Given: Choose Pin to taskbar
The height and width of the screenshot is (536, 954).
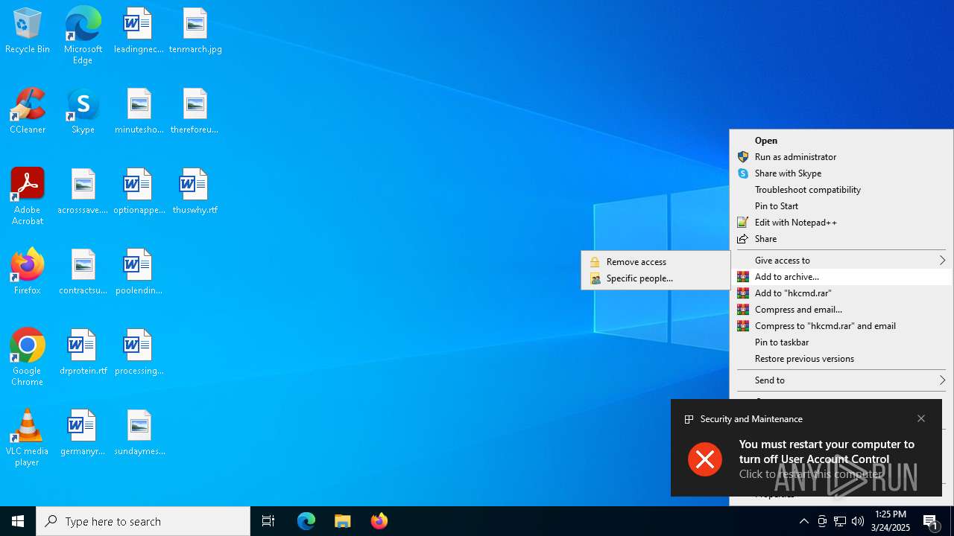Looking at the screenshot, I should point(841,342).
